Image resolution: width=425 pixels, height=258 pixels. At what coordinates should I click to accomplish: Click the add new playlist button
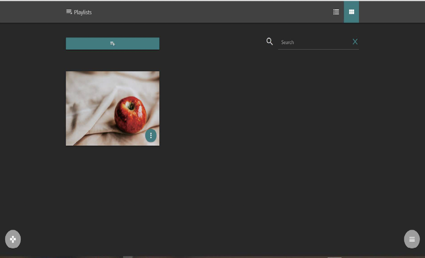coord(112,43)
